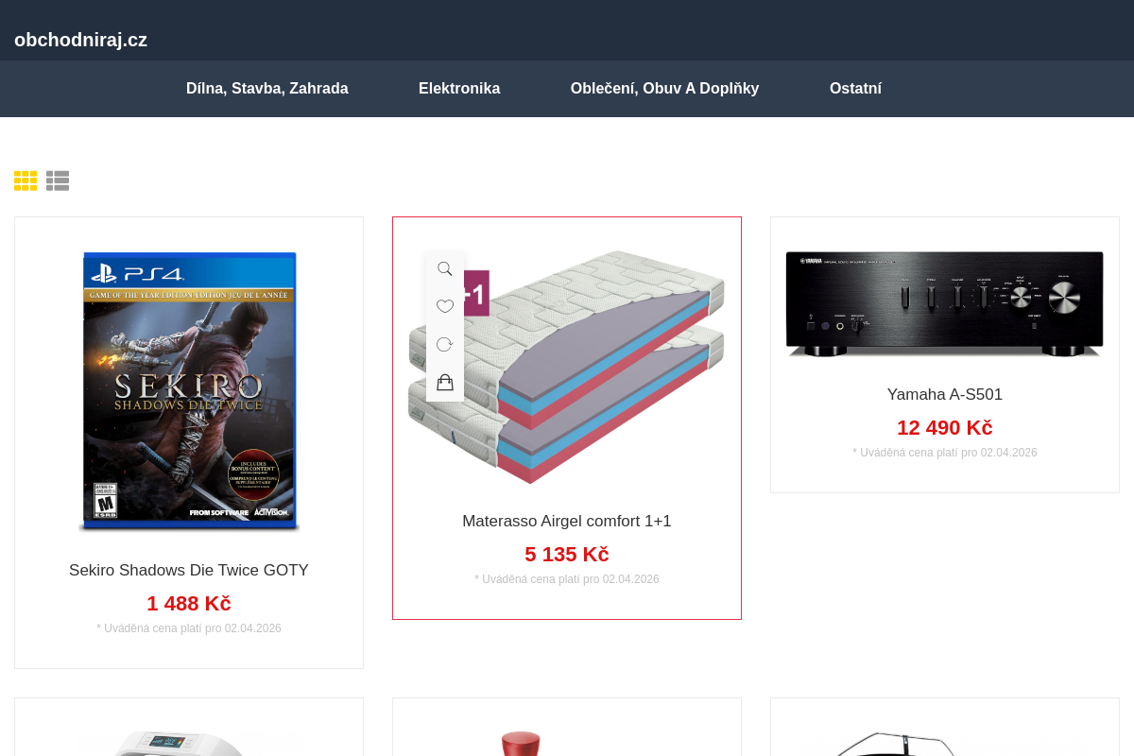Click the compare refresh icon on mattress
The height and width of the screenshot is (756, 1134).
tap(445, 344)
